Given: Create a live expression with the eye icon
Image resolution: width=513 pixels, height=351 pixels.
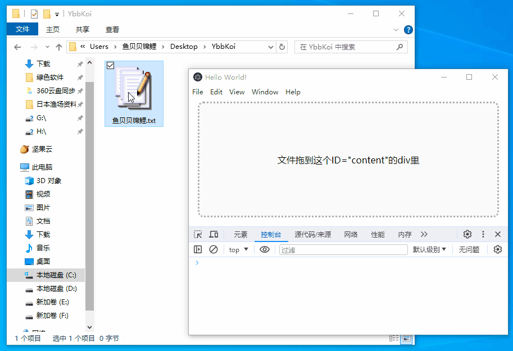Looking at the screenshot, I should click(265, 249).
